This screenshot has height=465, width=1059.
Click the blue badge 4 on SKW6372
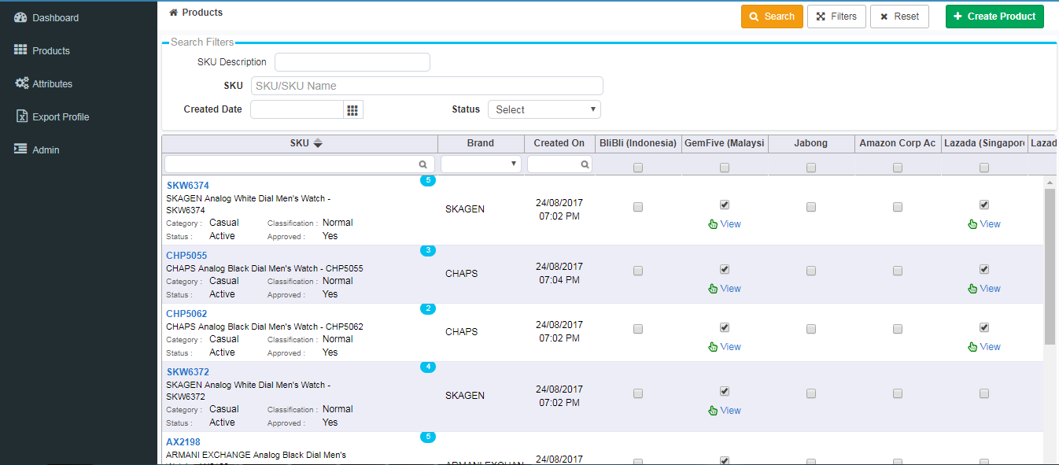(428, 367)
